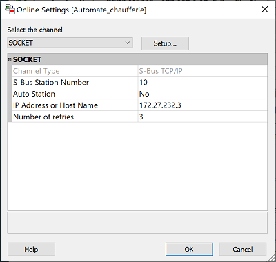Screen dimensions: 276x262
Task: Click the S-Bus TCP/IP value
Action: (x=161, y=71)
